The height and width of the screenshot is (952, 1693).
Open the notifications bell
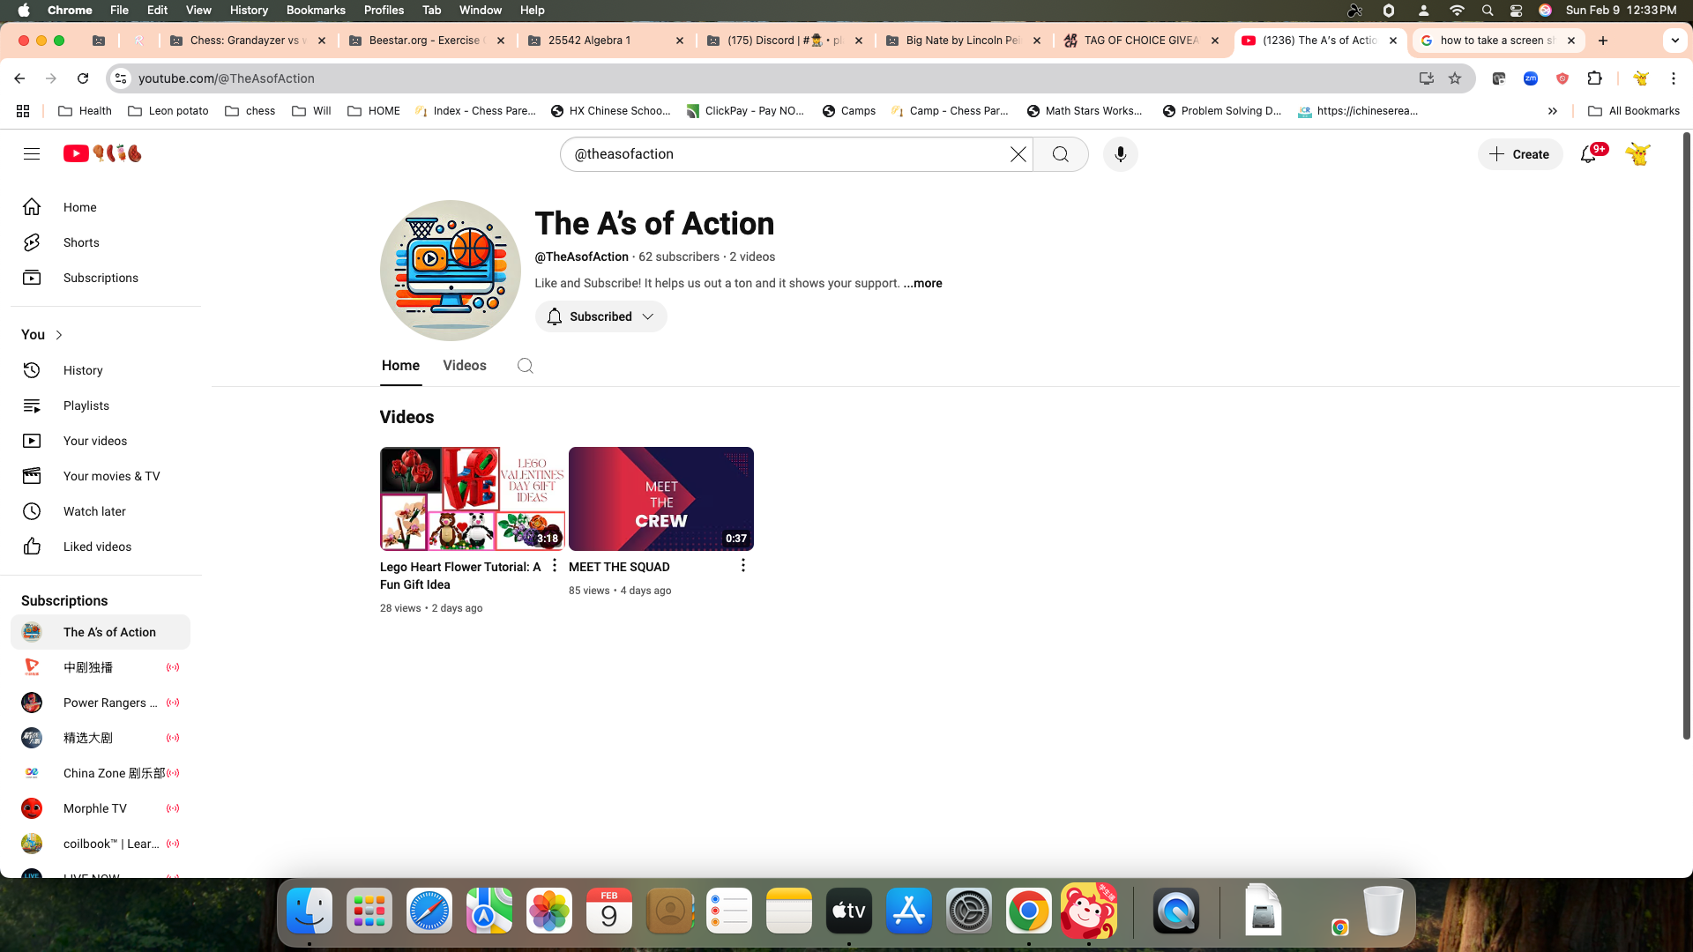tap(1589, 154)
